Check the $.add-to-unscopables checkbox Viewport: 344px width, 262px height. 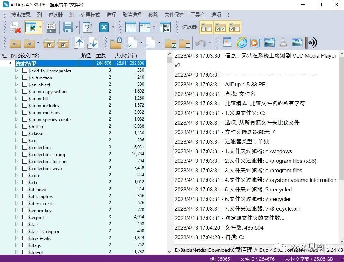(x=25, y=71)
